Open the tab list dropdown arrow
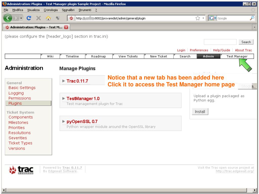This screenshot has height=194, width=259. 254,27
